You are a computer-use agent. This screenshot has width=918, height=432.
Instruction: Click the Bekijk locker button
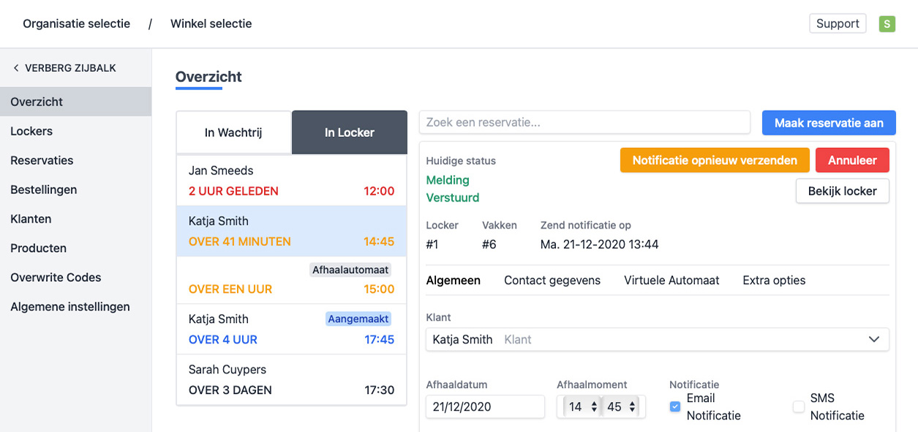842,191
